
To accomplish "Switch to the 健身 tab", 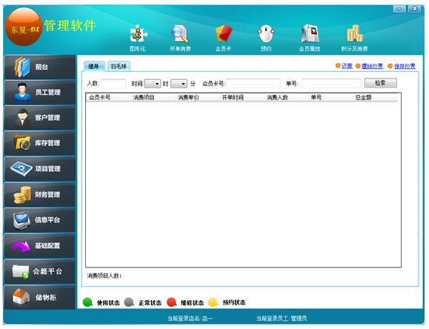I will point(94,66).
